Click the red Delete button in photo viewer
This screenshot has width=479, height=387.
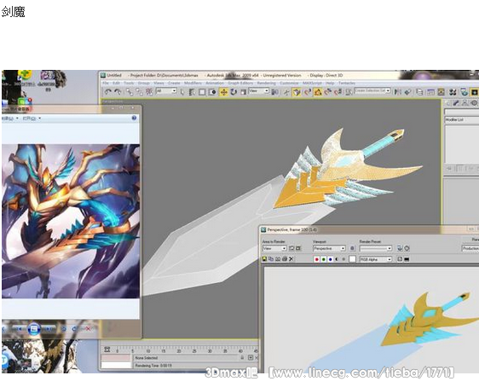click(88, 329)
